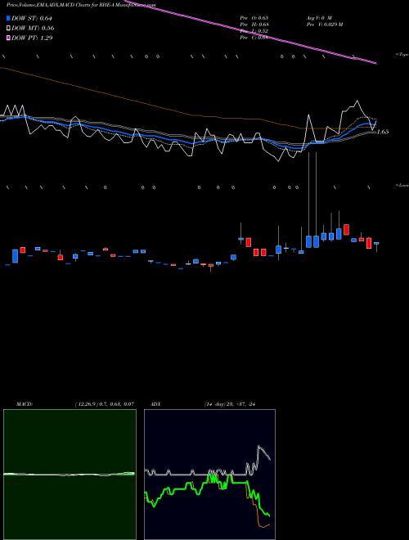Click the blue DOW ST legend swatch
Screen dimensions: 409x540
8,18
